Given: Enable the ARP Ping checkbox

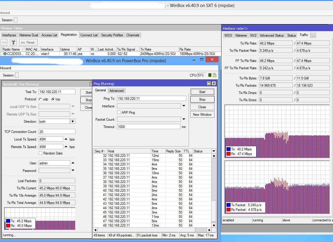Looking at the screenshot, I should [119, 112].
